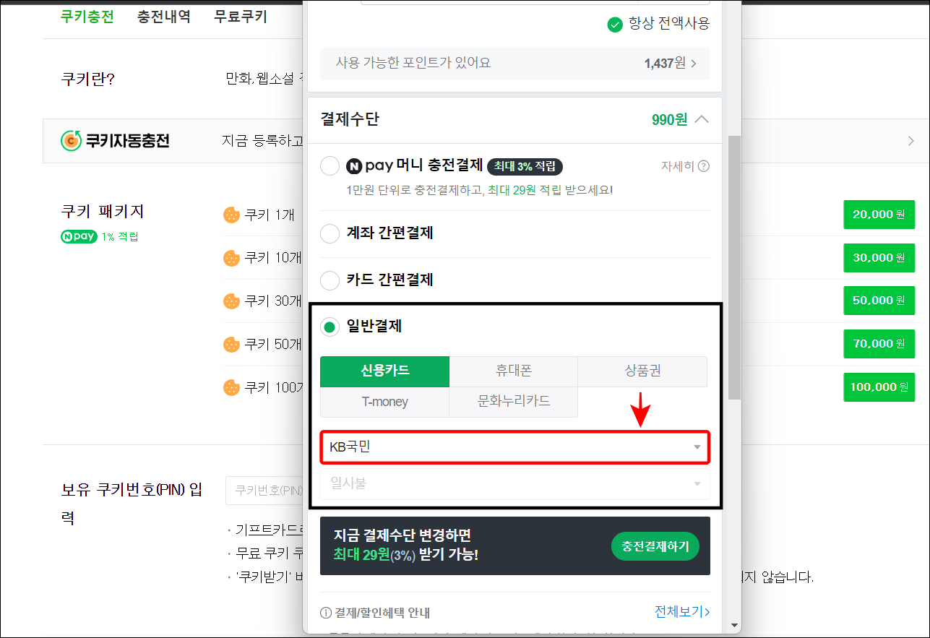Click the cookie icon beside 쿠키 100개
This screenshot has height=638, width=930.
[231, 387]
